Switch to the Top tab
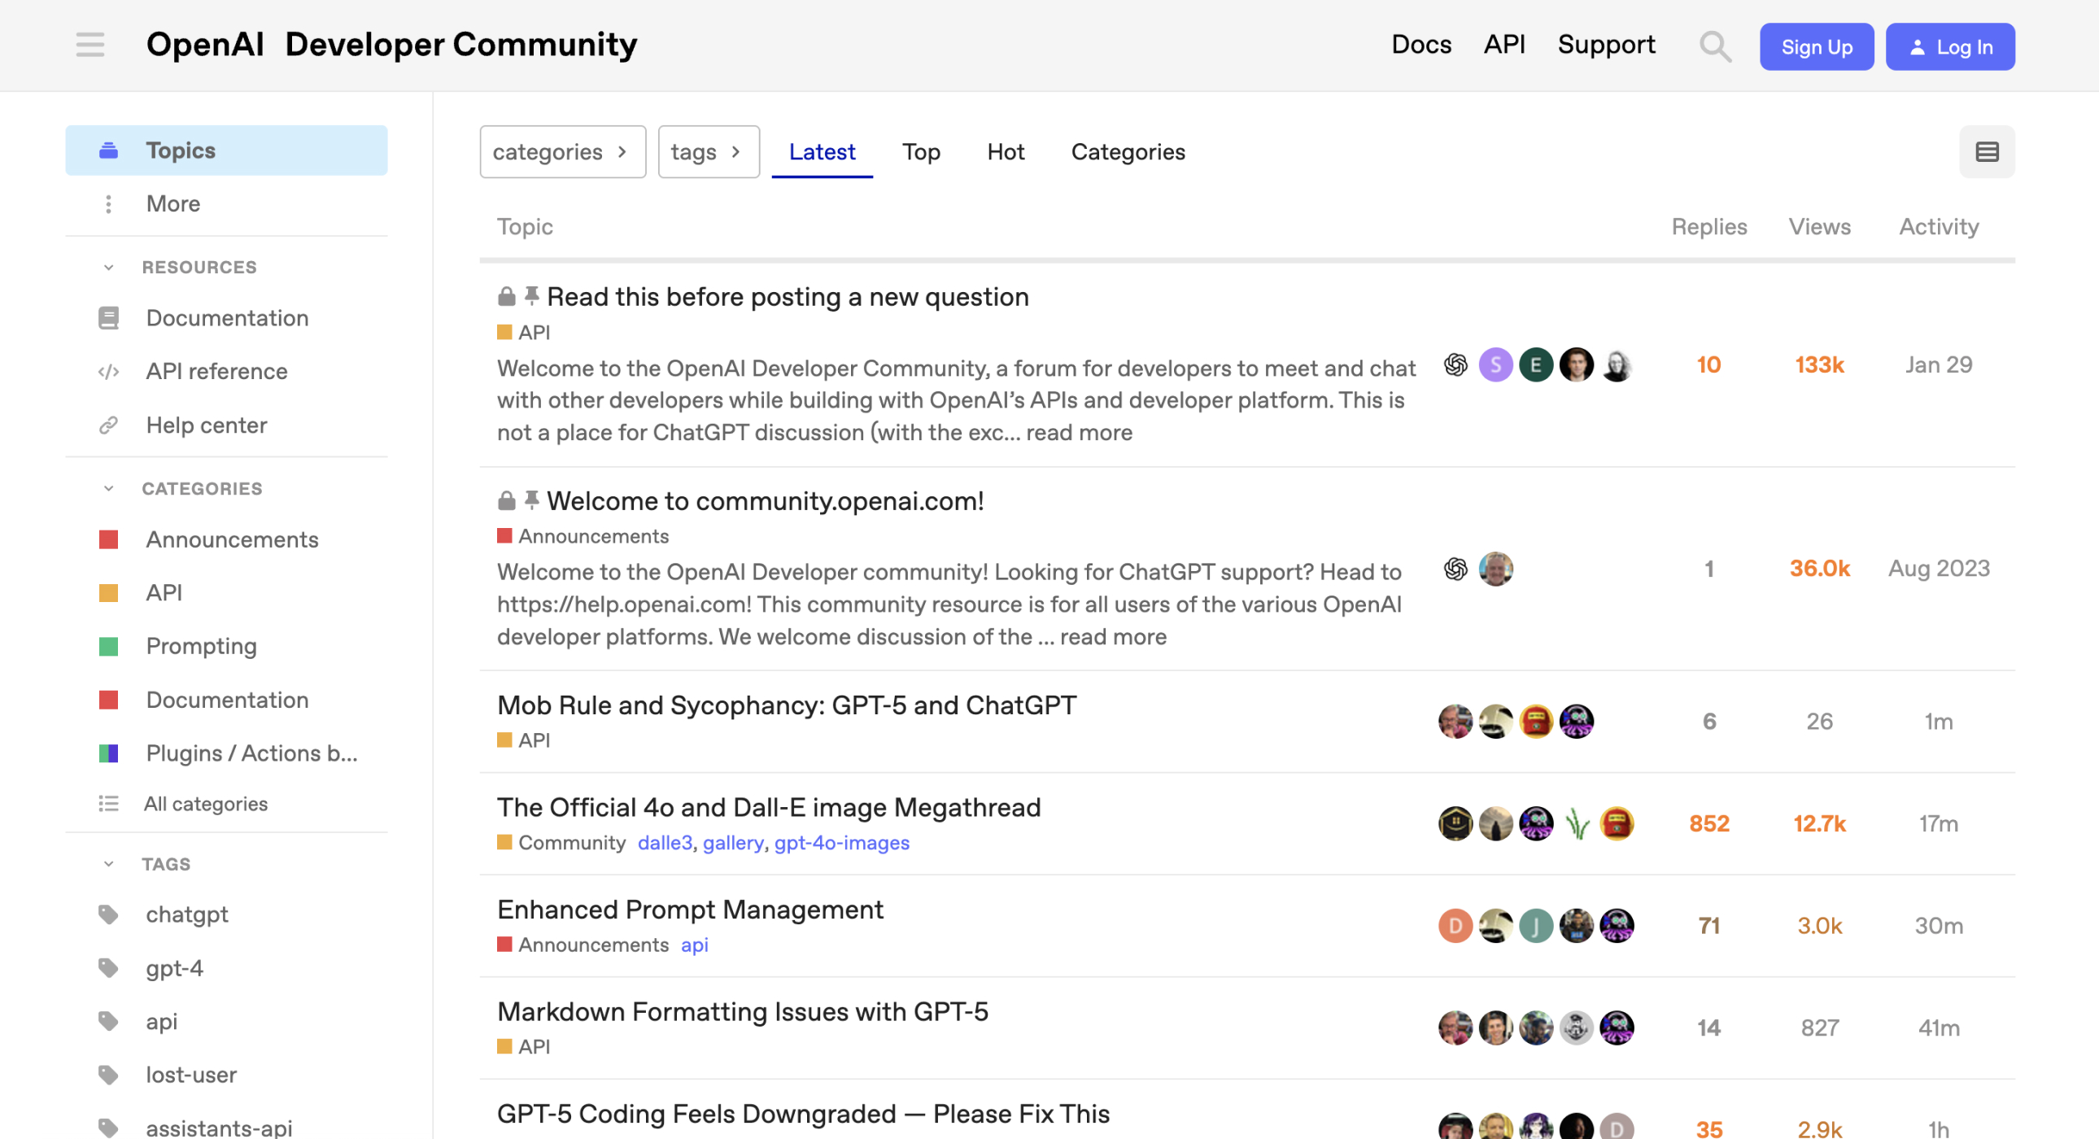Image resolution: width=2099 pixels, height=1139 pixels. click(920, 151)
